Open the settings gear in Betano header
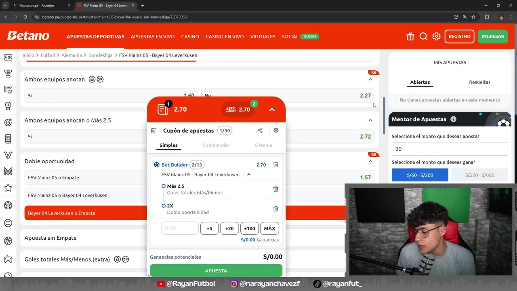The width and height of the screenshot is (517, 291). [x=436, y=36]
